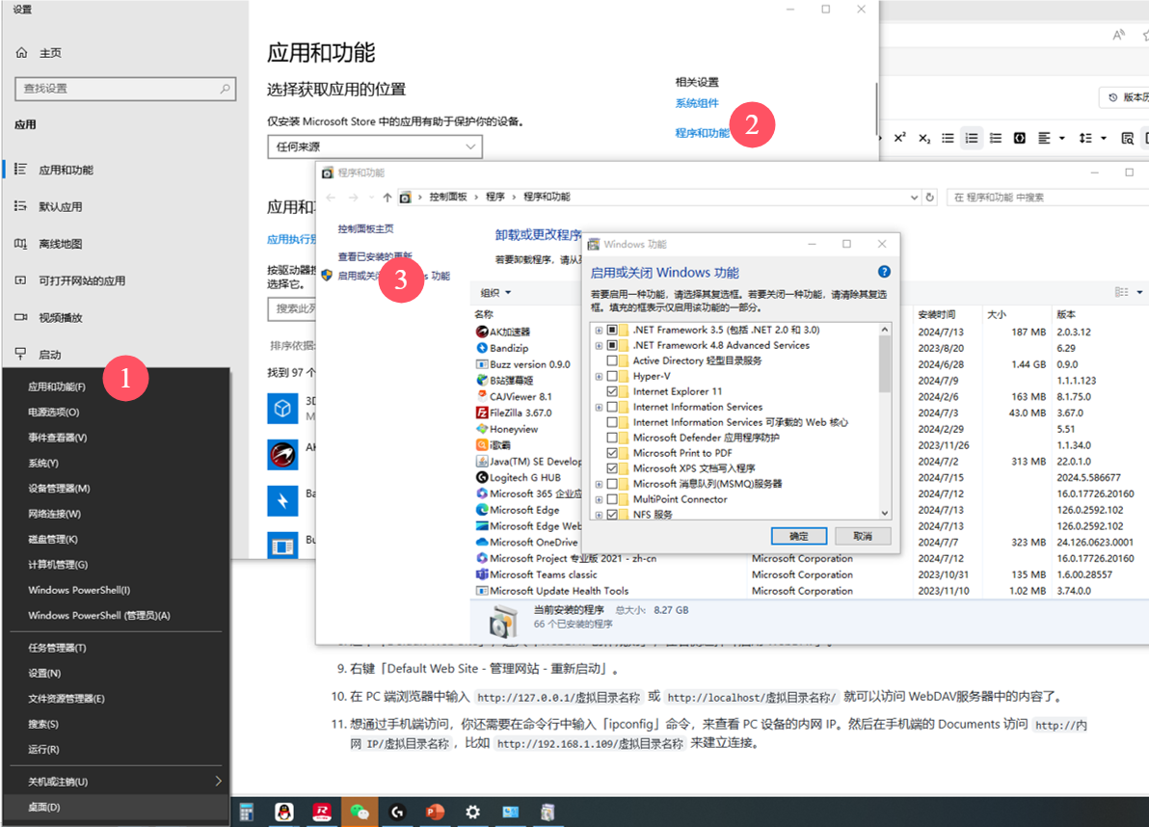Uncheck Microsoft XPS 文档写入程序 checkbox
Screen dimensions: 1149x827
coord(612,468)
